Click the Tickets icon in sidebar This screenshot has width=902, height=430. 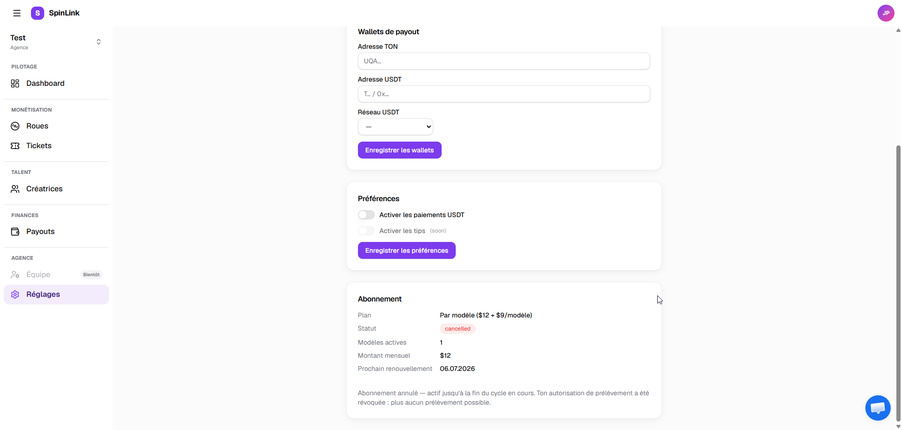[x=15, y=146]
